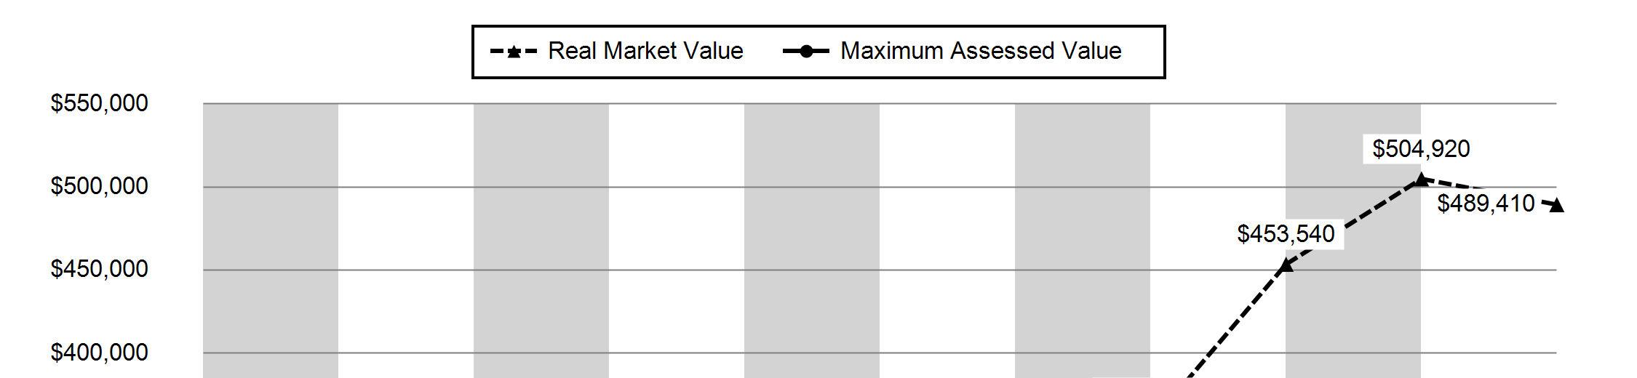The image size is (1637, 378).
Task: Select the $504,920 data label
Action: pyautogui.click(x=1421, y=149)
